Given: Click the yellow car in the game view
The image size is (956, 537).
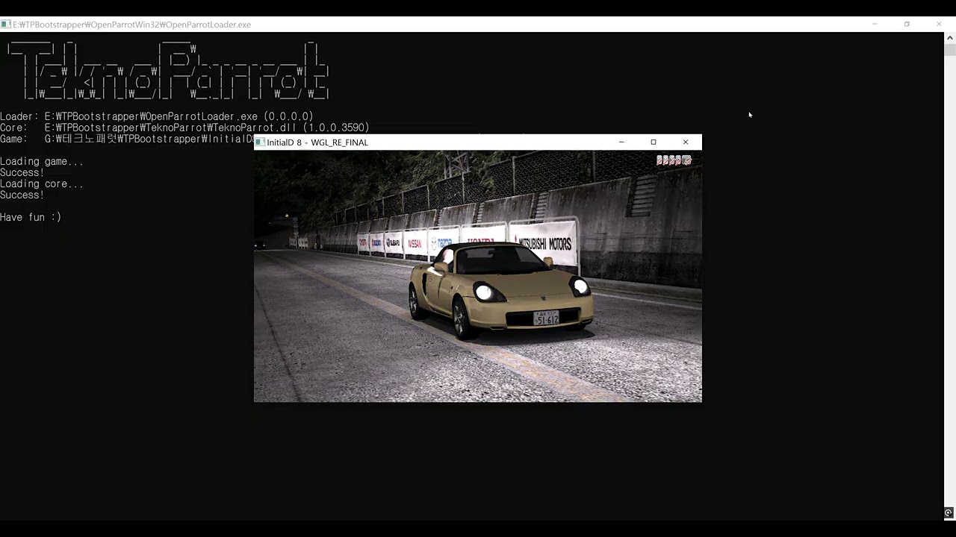Looking at the screenshot, I should pyautogui.click(x=501, y=289).
